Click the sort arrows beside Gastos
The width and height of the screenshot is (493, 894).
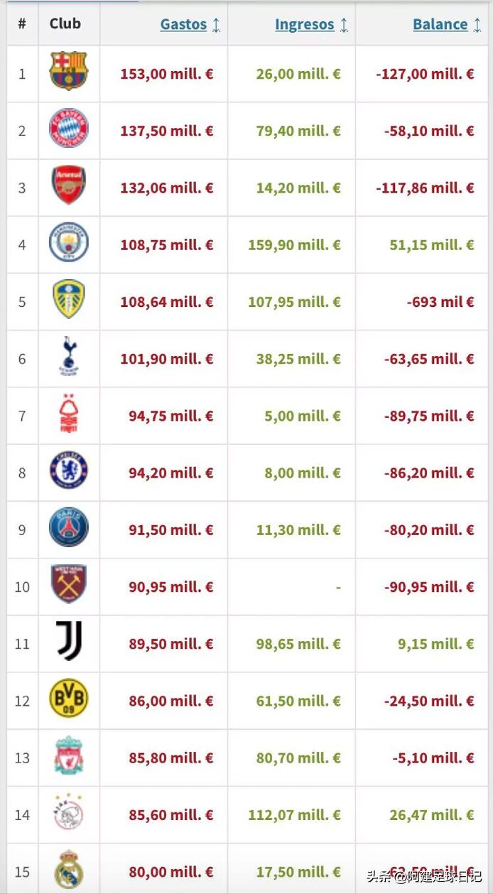217,25
